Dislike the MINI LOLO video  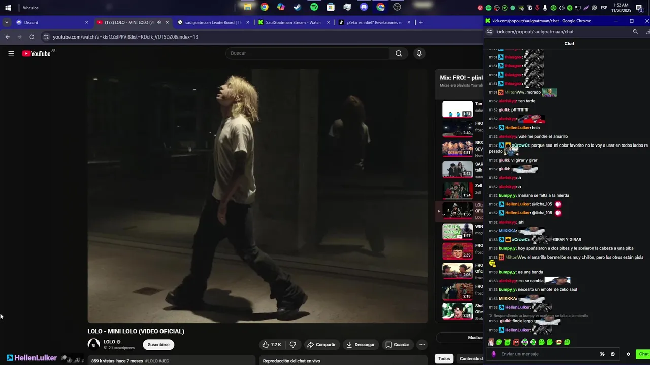293,345
